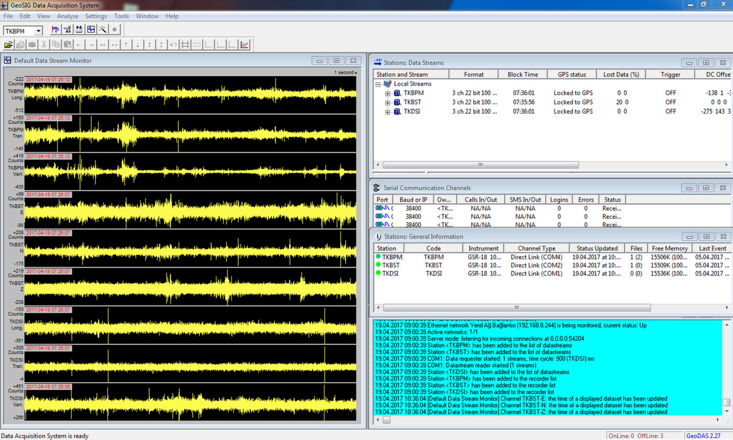The width and height of the screenshot is (733, 440).
Task: Click the GPS status column header
Action: (572, 74)
